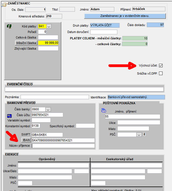Click the Konstantní symbol field showing 0138
Image resolution: width=172 pixels, height=191 pixels.
pyautogui.click(x=36, y=126)
